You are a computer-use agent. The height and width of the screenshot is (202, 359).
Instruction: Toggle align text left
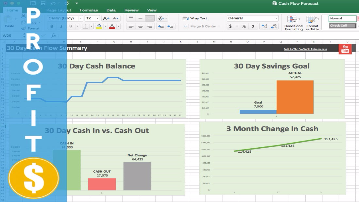pyautogui.click(x=131, y=26)
